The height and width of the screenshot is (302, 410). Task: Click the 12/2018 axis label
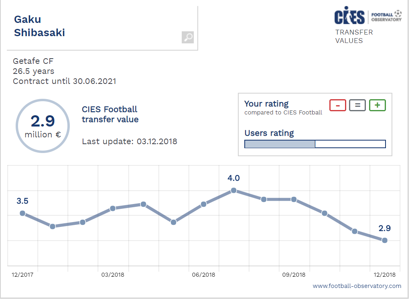pyautogui.click(x=384, y=275)
